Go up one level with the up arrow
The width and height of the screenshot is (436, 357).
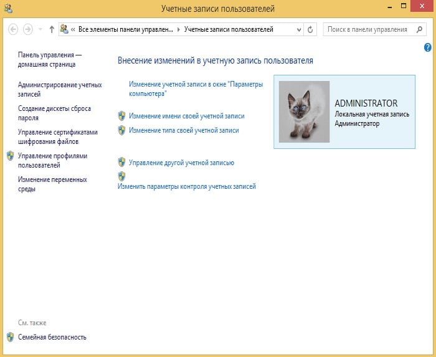click(x=52, y=29)
